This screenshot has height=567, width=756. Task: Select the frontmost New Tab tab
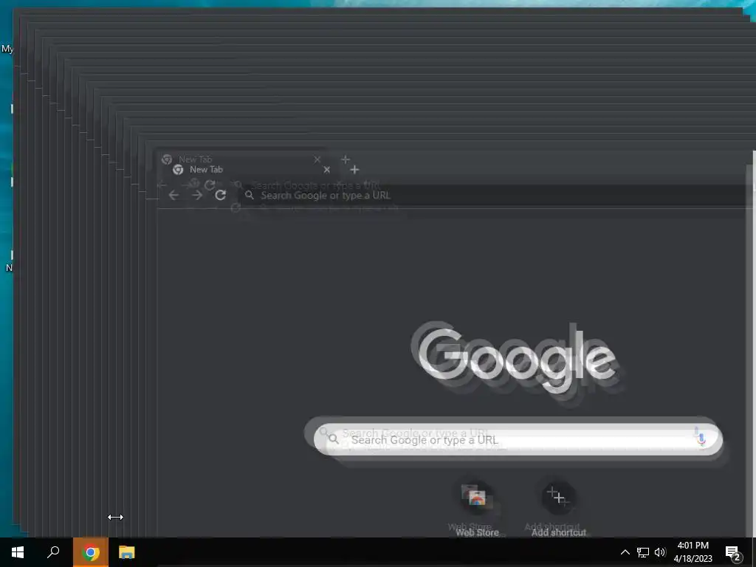click(x=251, y=170)
